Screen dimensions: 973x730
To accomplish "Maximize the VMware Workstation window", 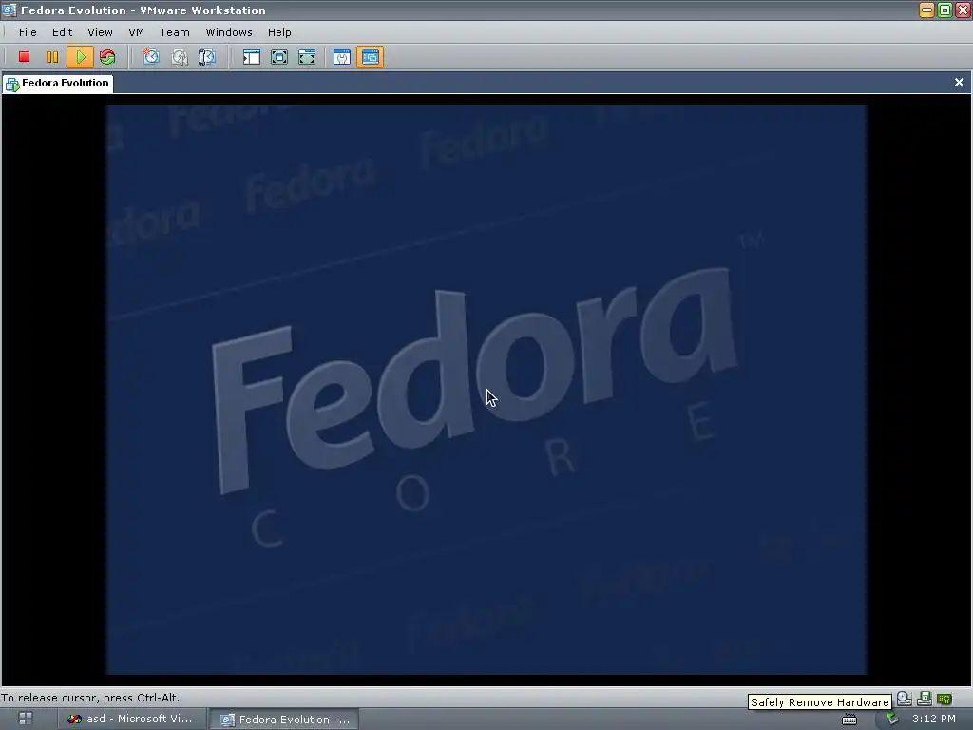I will (x=944, y=10).
